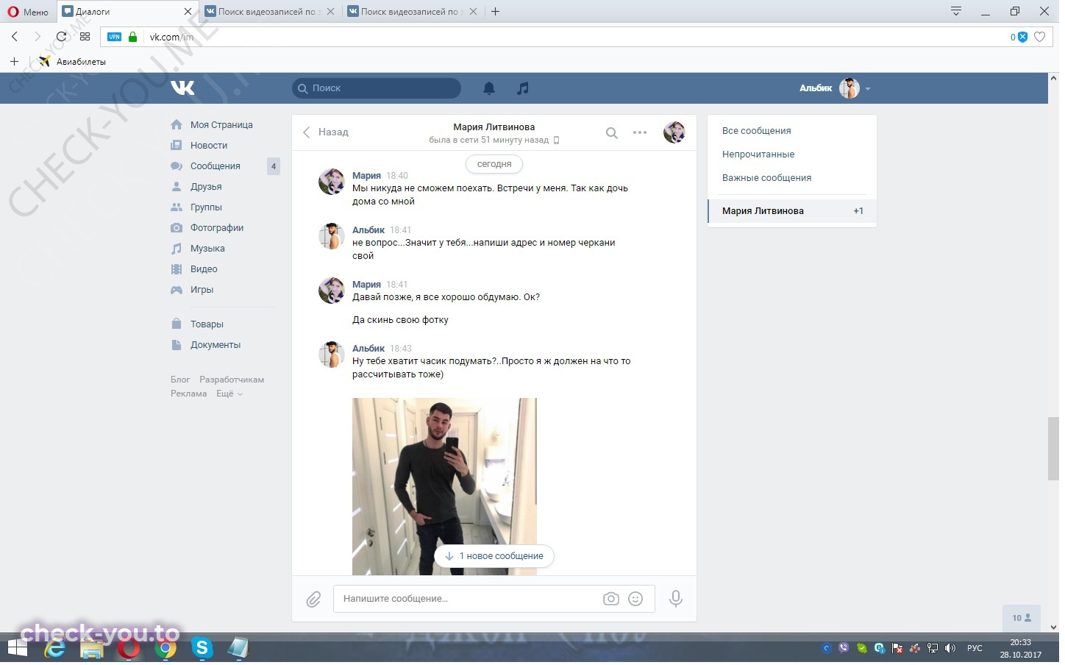The image size is (1065, 665).
Task: Expand the Альбик profile dropdown arrow
Action: coord(868,89)
